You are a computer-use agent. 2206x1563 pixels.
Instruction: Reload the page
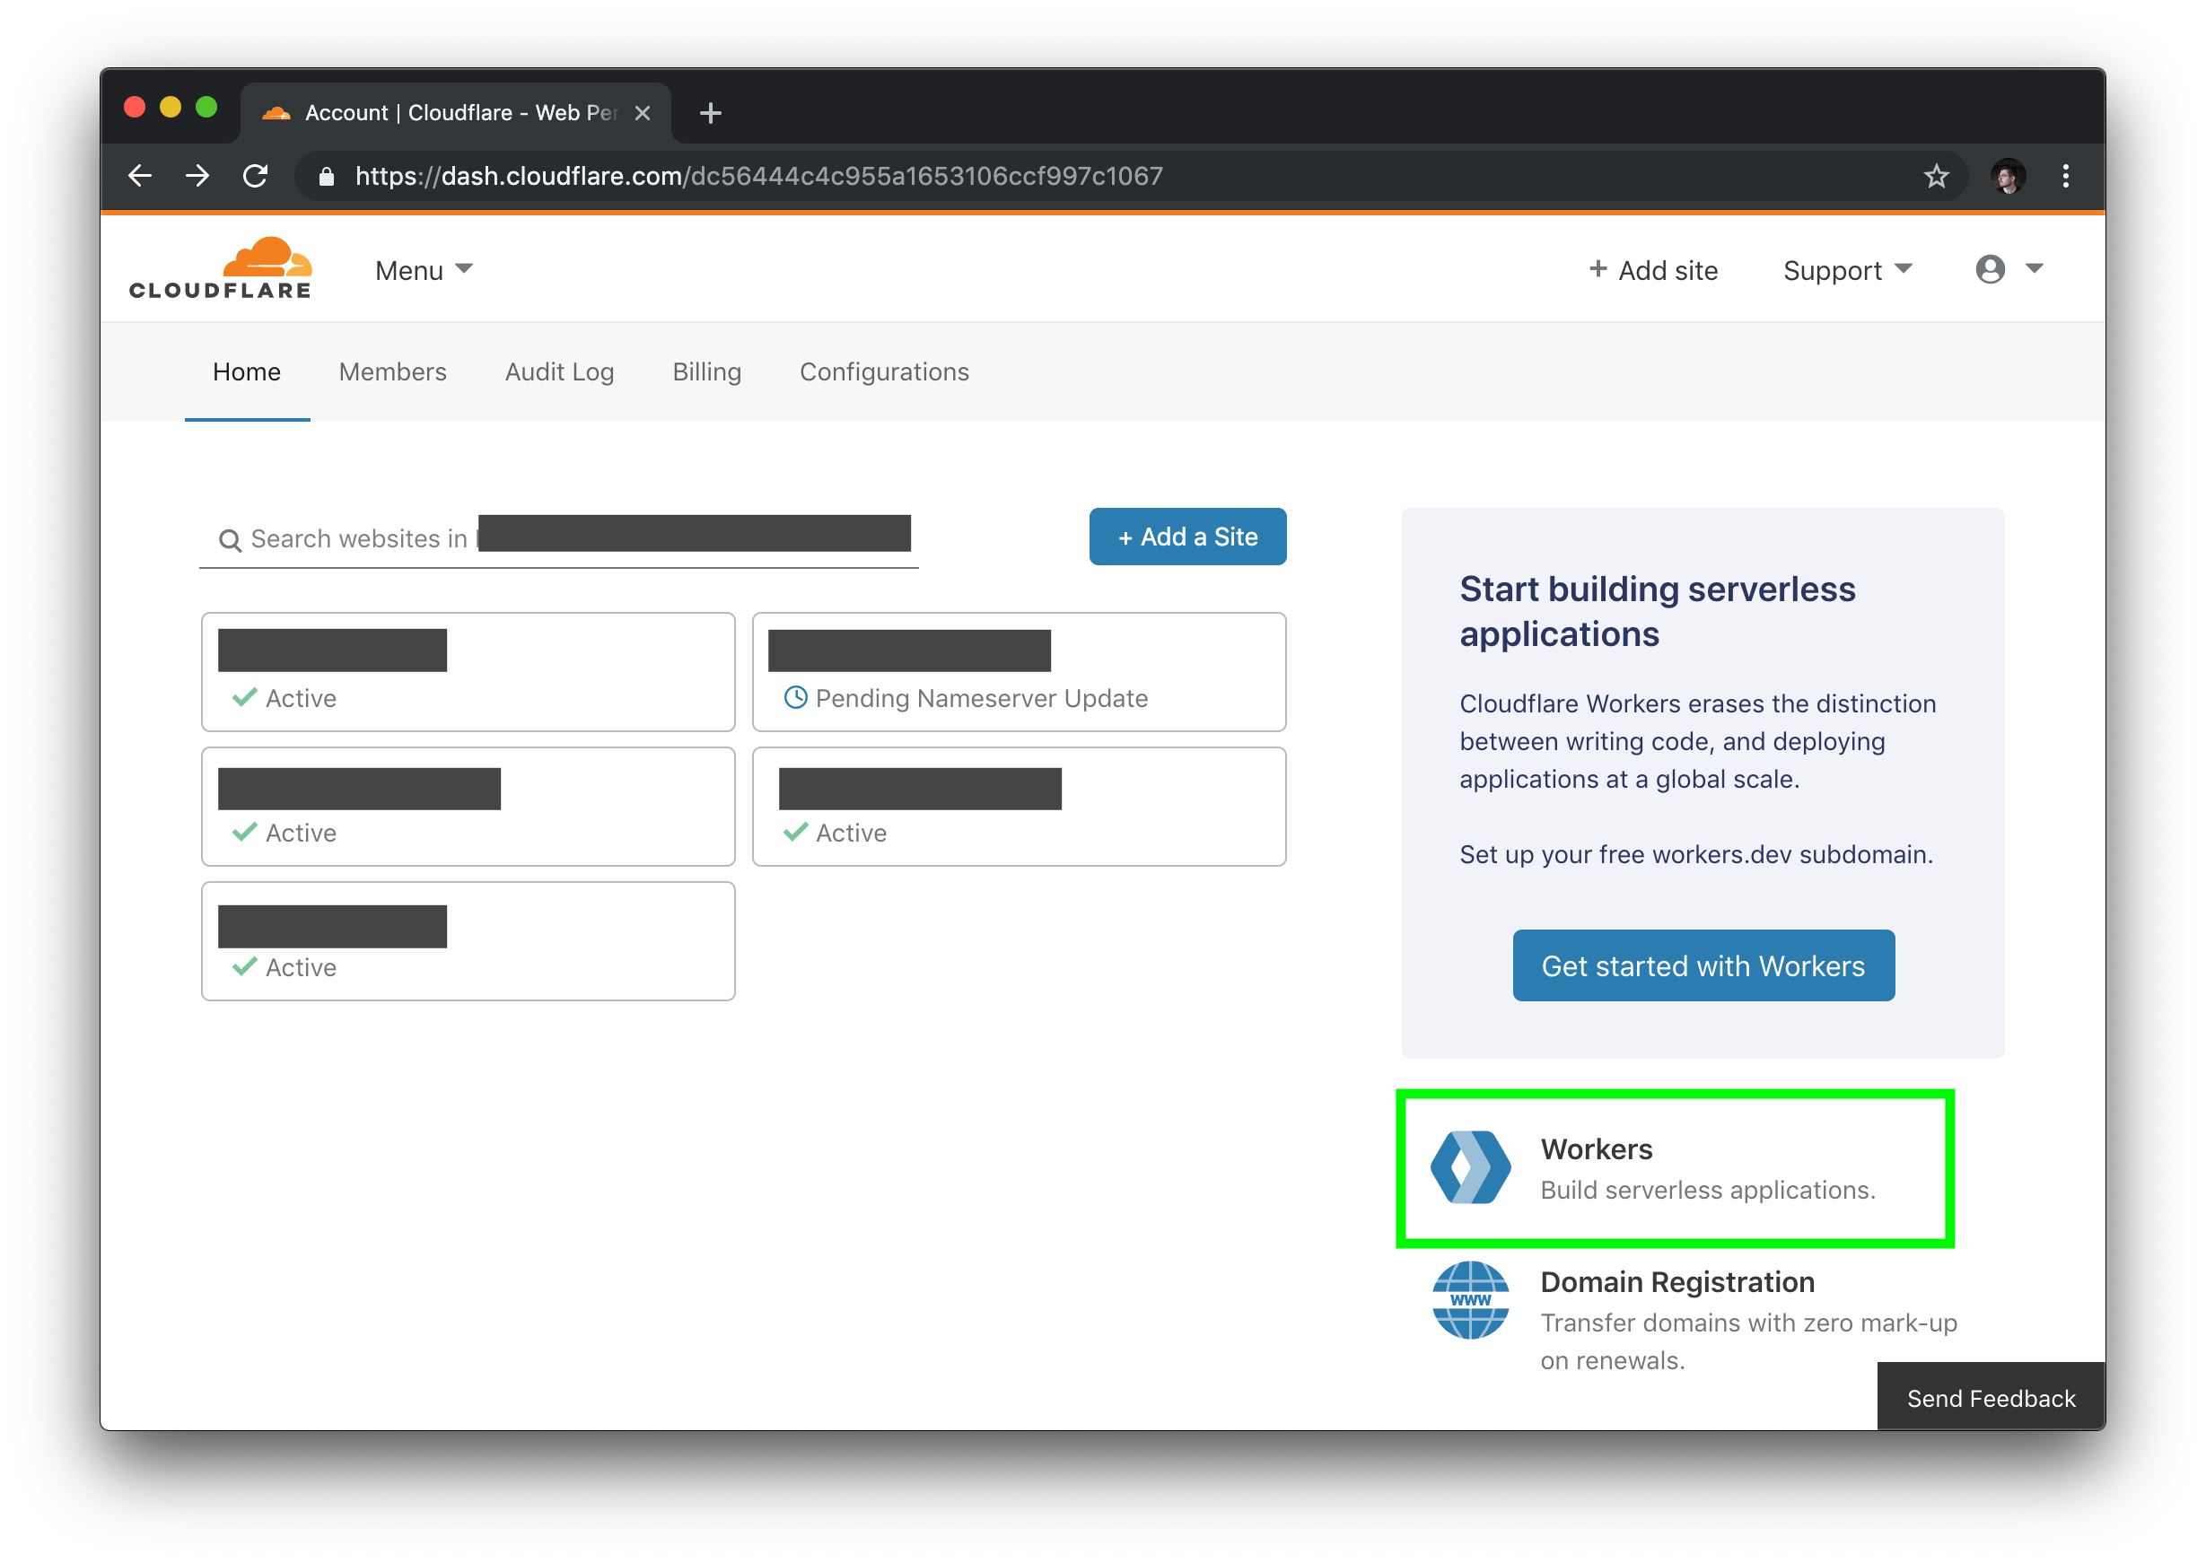256,176
